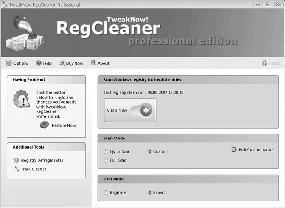Minimize the RegCleaner window
285x208 pixels.
click(258, 5)
